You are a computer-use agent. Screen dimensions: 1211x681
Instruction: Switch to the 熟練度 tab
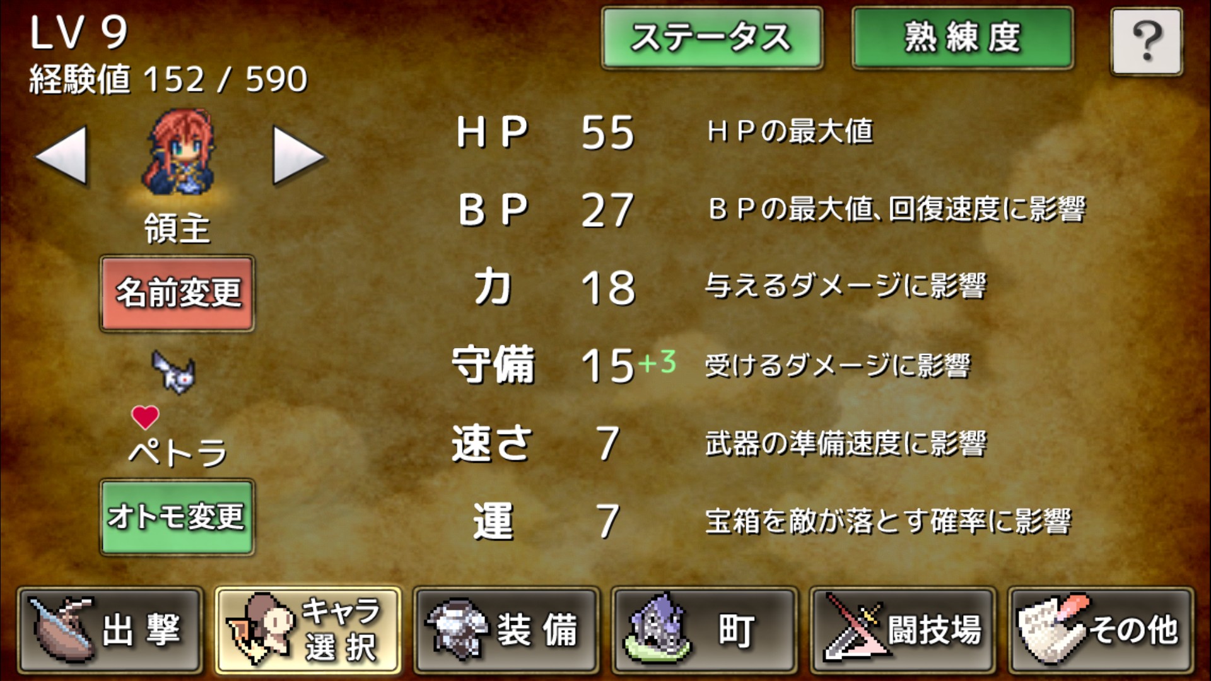click(x=962, y=38)
